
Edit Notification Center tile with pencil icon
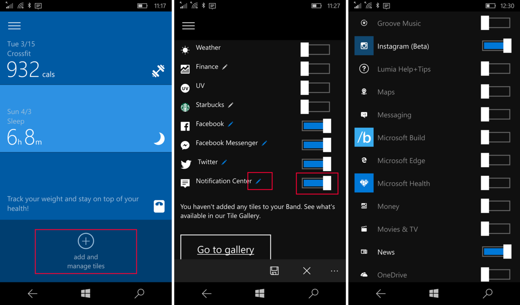click(258, 182)
